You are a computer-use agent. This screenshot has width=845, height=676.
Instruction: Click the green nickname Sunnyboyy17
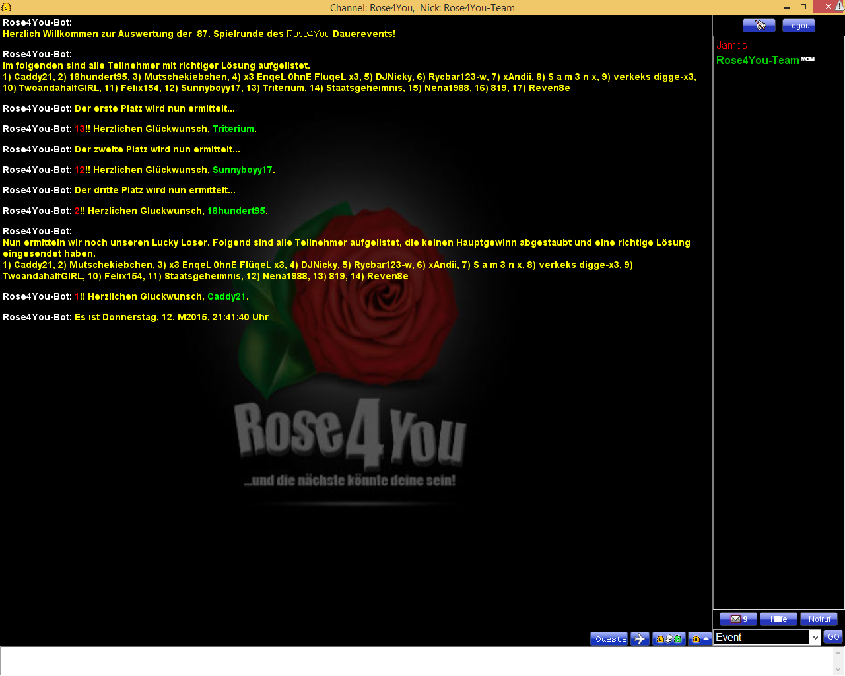pyautogui.click(x=242, y=170)
